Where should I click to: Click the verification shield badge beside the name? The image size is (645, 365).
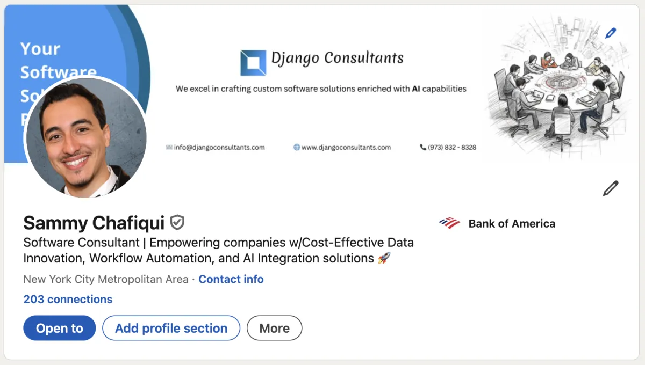(177, 222)
